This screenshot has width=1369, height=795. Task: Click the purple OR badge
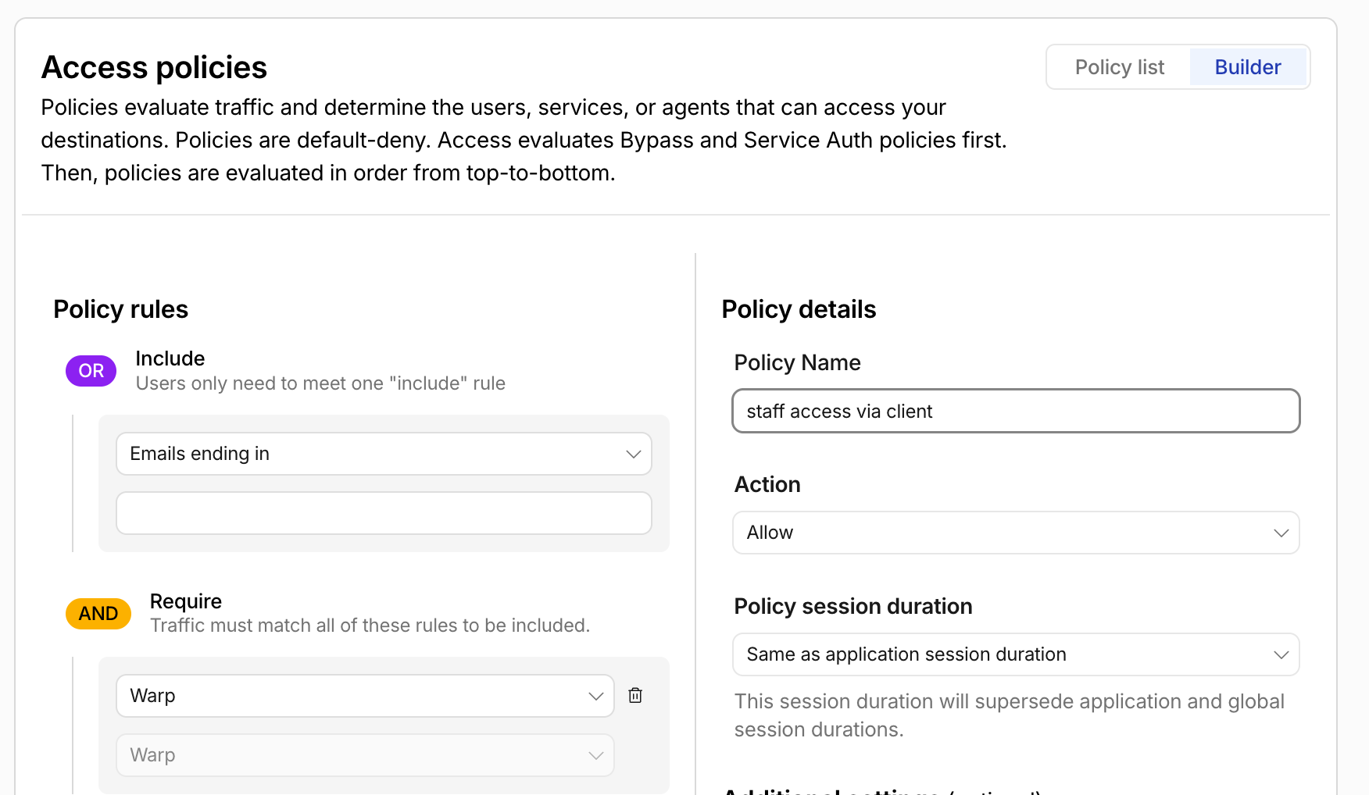click(91, 371)
